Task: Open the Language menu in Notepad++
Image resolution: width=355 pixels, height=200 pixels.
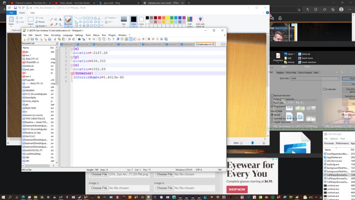Action: click(x=68, y=35)
